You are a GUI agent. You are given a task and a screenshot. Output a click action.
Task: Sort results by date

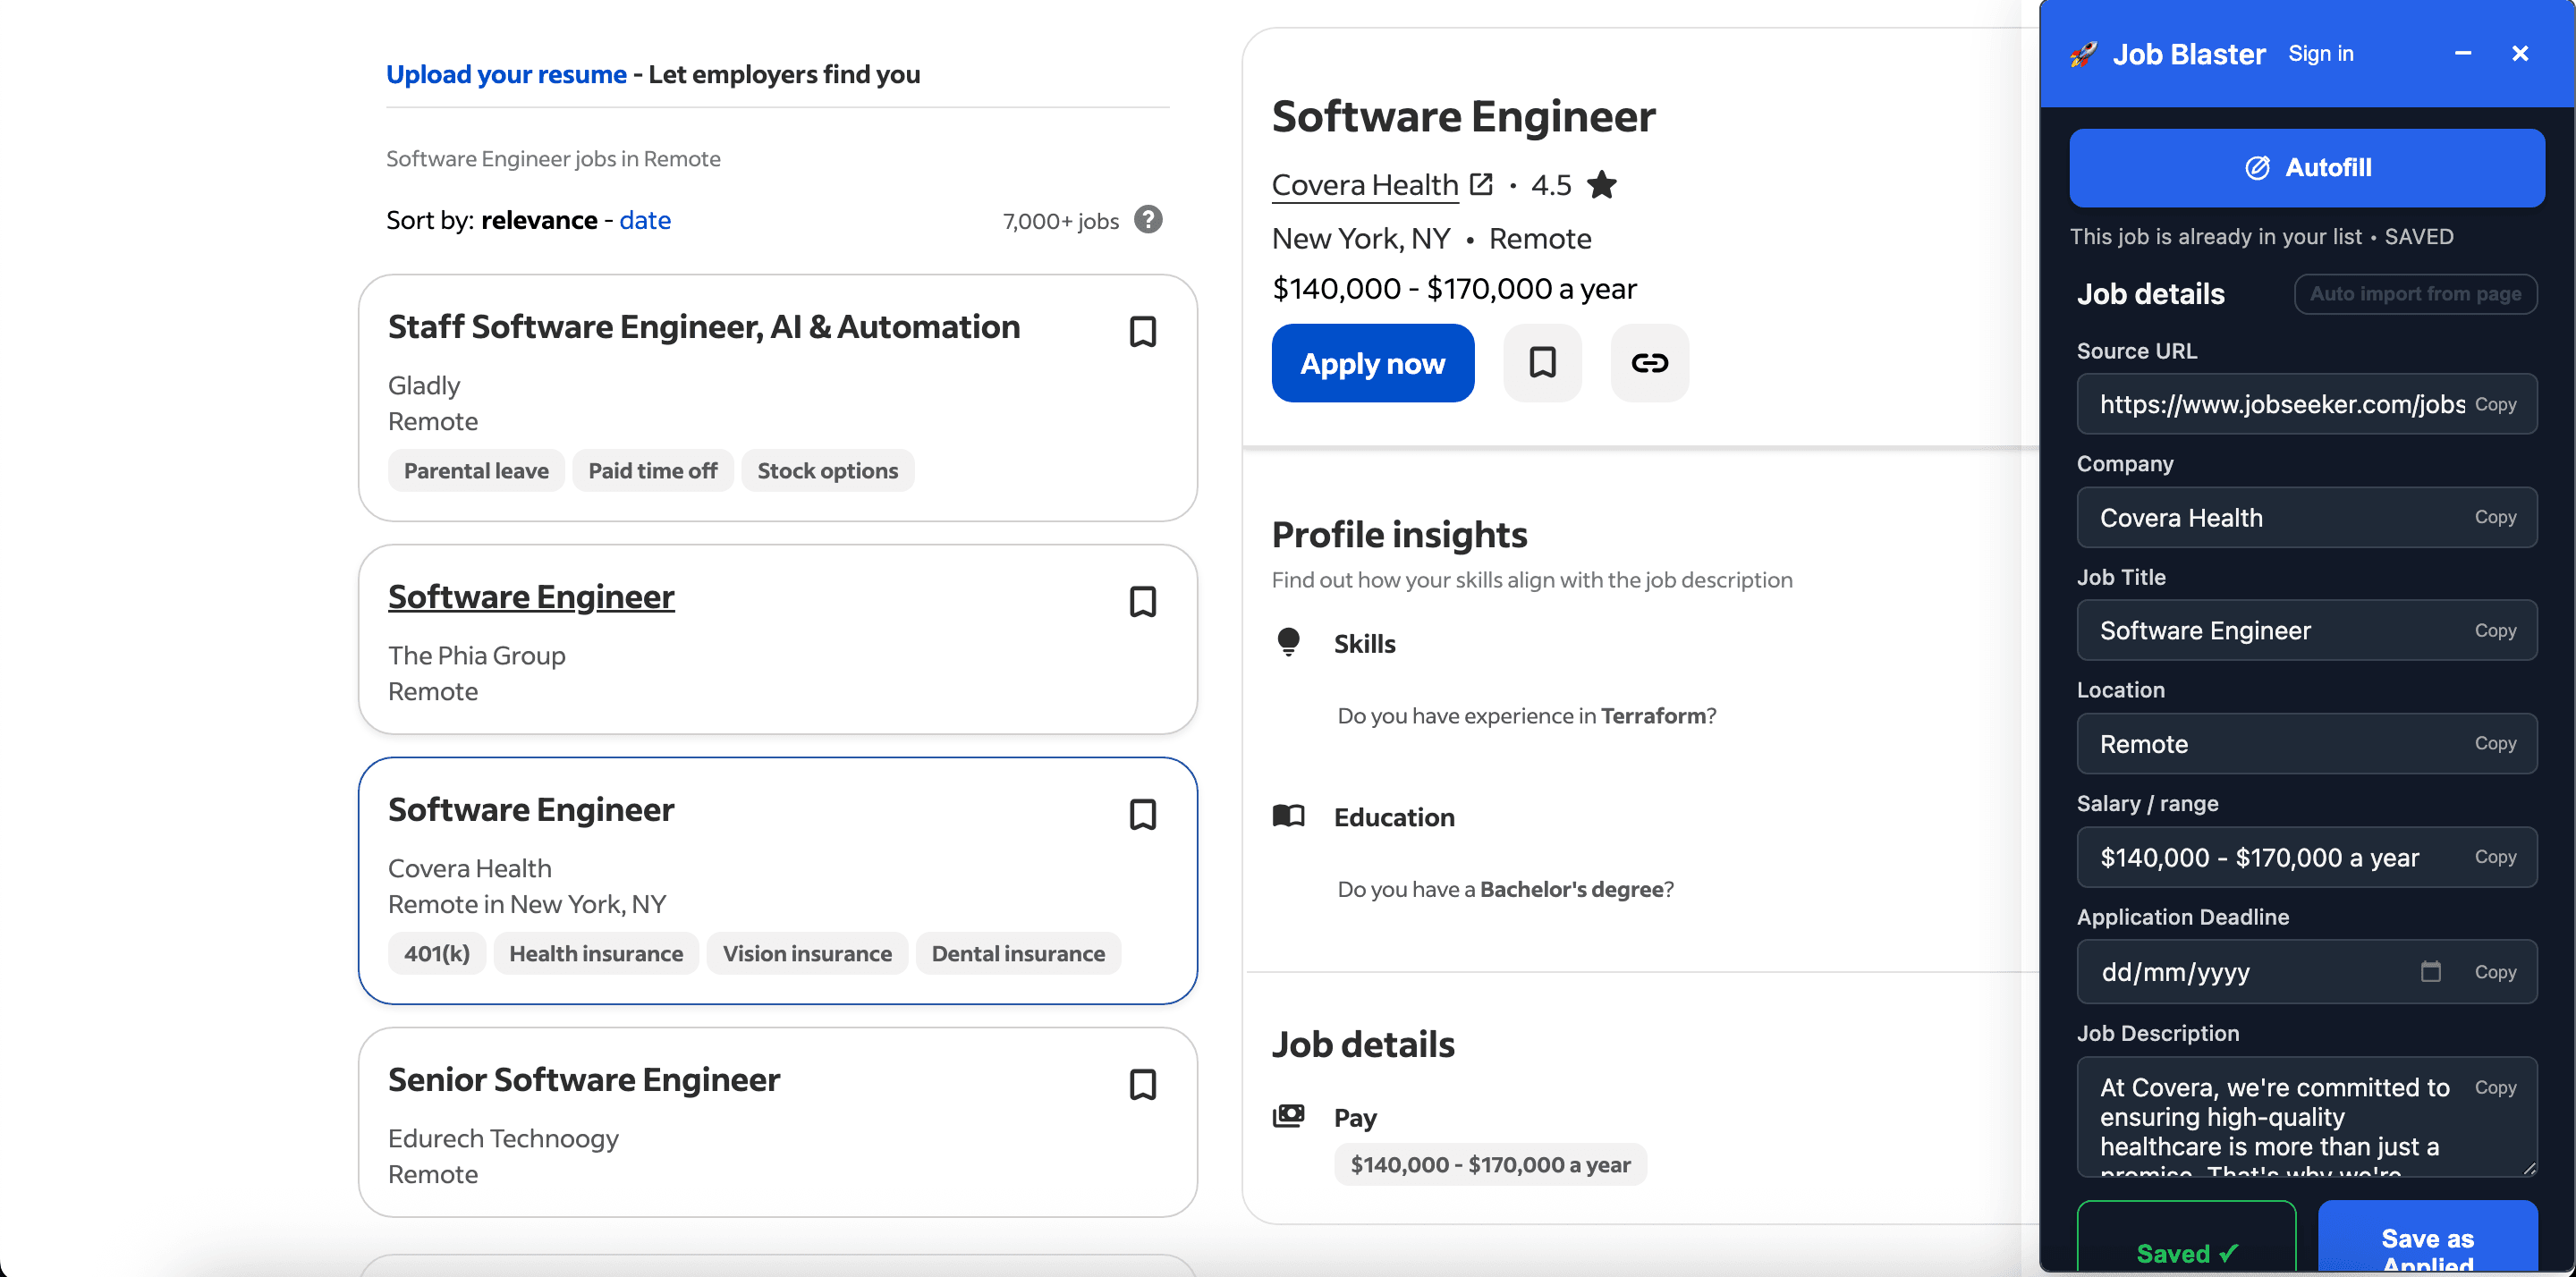pos(645,220)
